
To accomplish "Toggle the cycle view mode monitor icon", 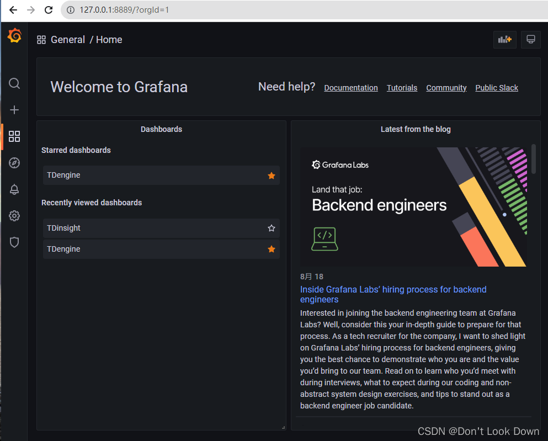I will pos(530,40).
